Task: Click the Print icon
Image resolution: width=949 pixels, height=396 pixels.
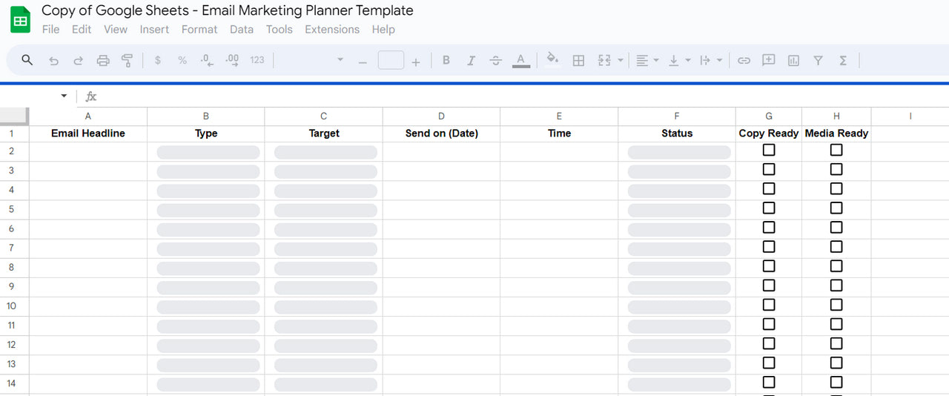Action: (103, 61)
